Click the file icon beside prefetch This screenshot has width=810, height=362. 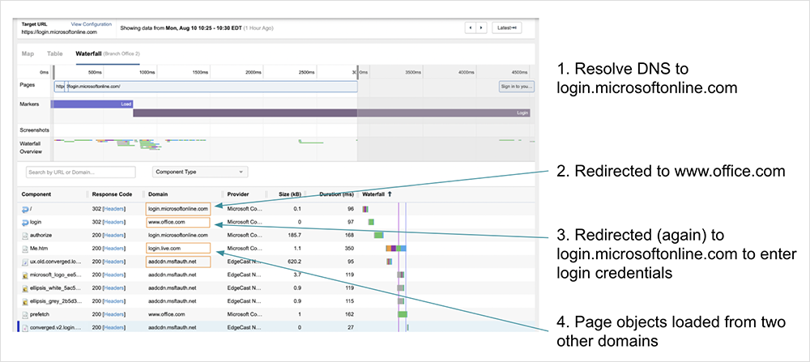pyautogui.click(x=23, y=313)
